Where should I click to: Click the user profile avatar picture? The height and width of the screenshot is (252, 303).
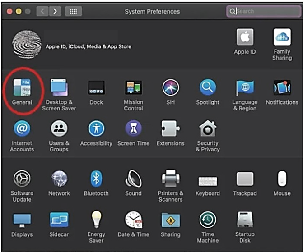coord(27,44)
